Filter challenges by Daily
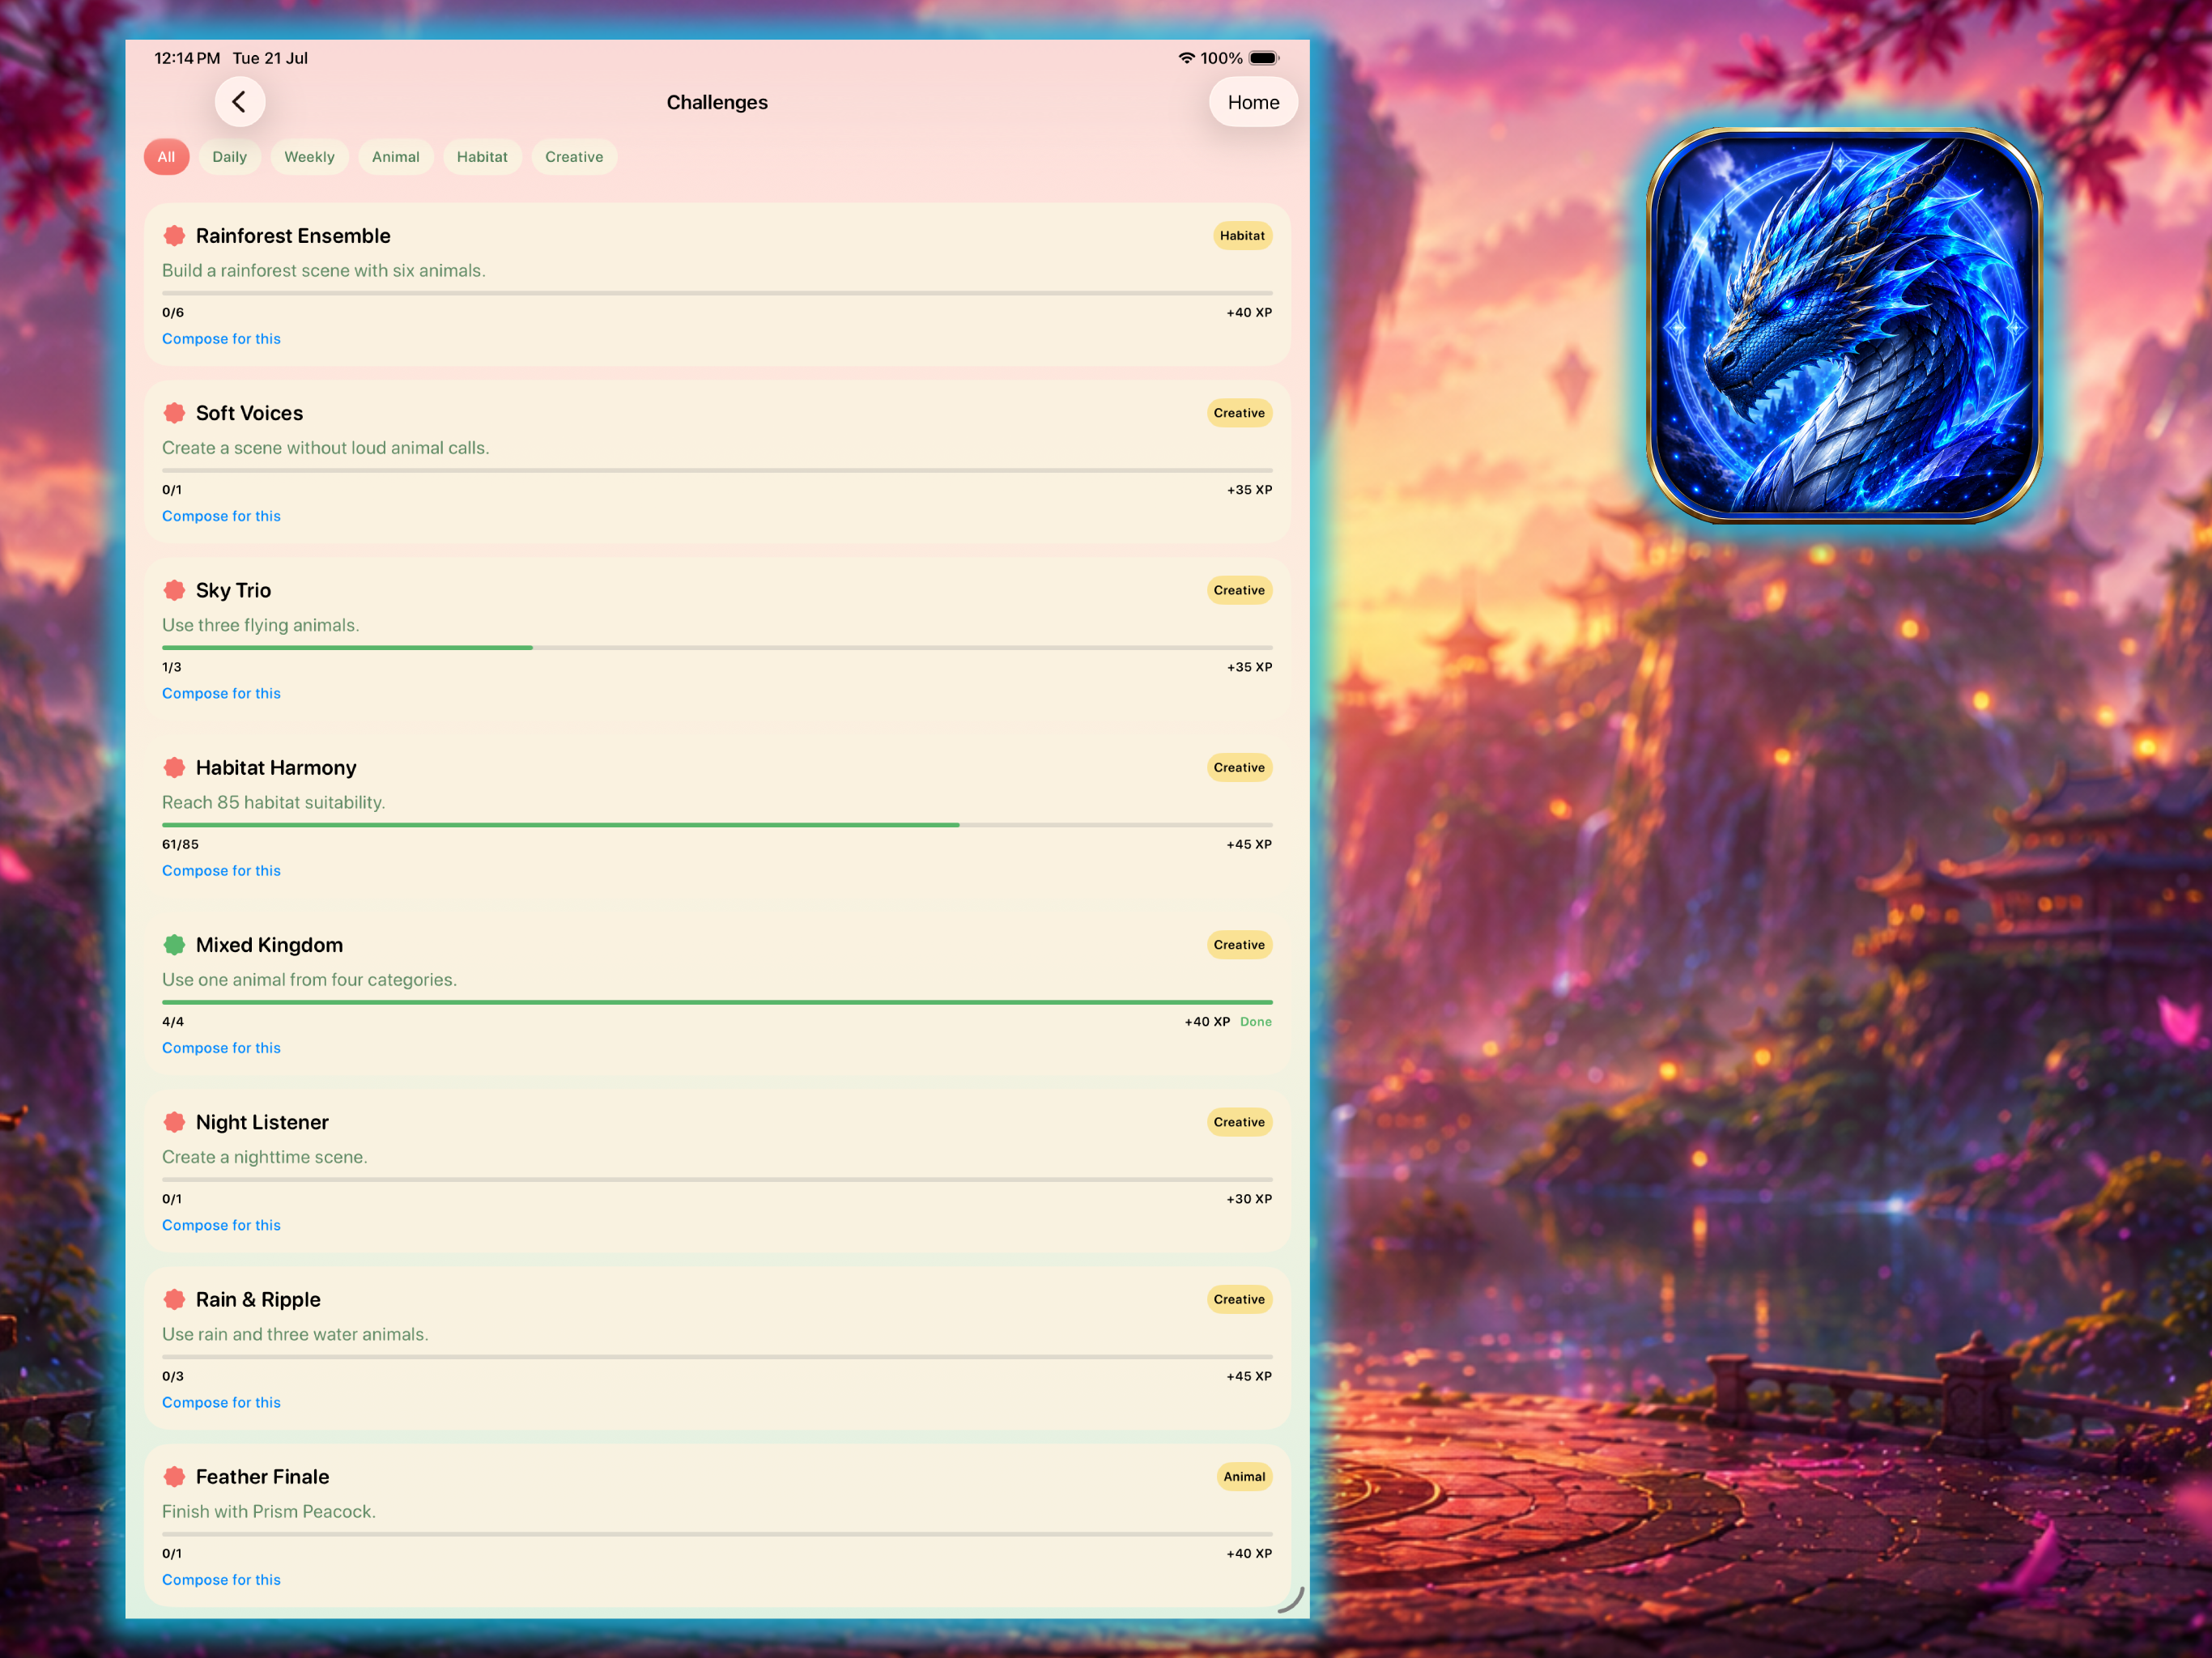2212x1658 pixels. click(x=229, y=157)
